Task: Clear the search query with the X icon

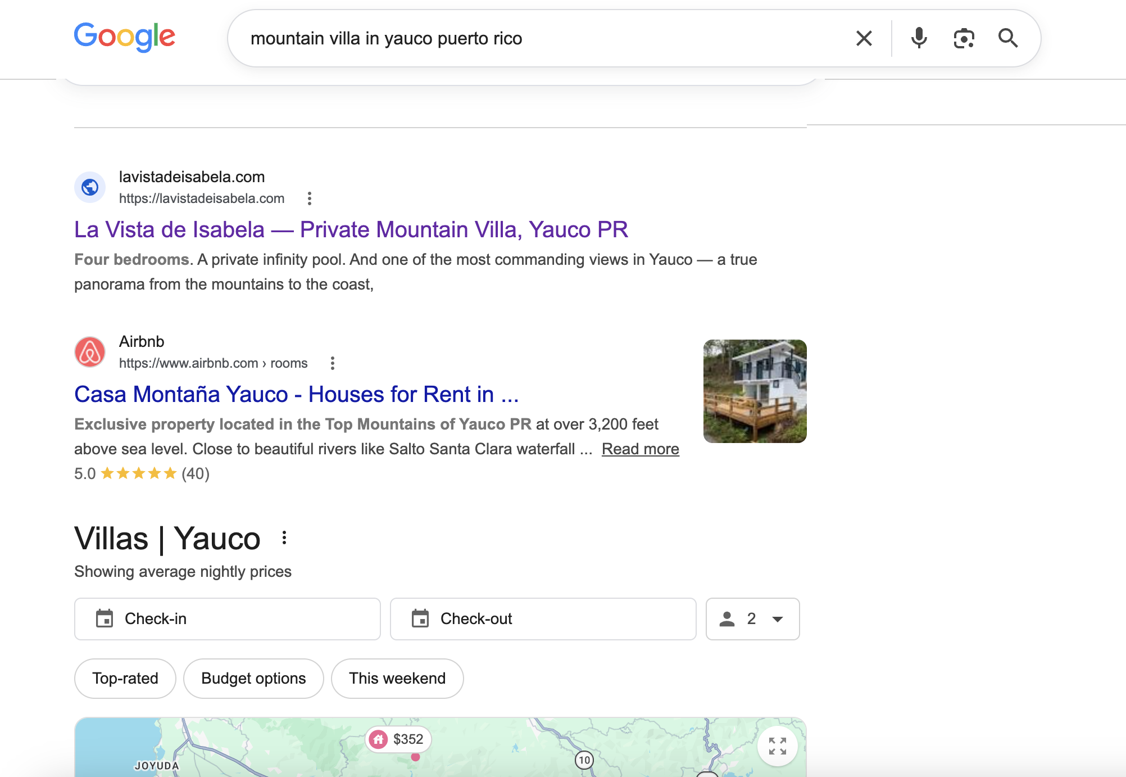Action: coord(864,38)
